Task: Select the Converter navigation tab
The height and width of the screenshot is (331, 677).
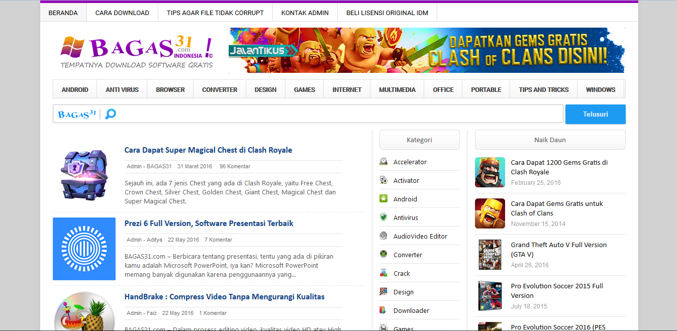Action: coord(220,89)
